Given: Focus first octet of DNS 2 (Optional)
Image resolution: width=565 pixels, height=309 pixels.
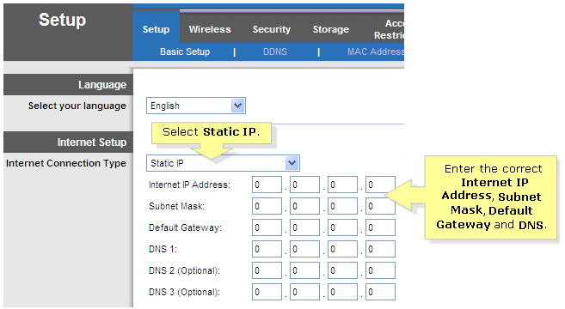Looking at the screenshot, I should (x=267, y=270).
